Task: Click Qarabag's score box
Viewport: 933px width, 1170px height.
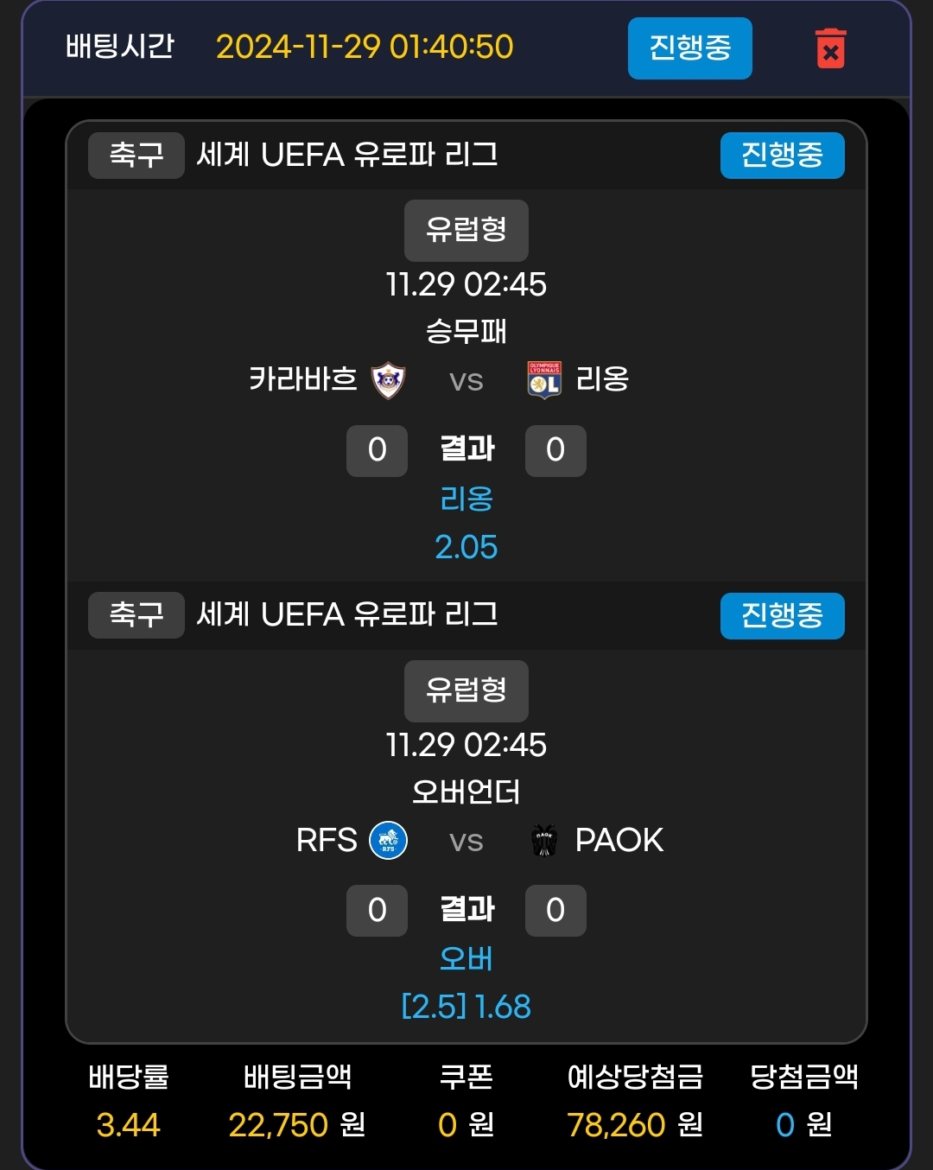Action: click(x=377, y=450)
